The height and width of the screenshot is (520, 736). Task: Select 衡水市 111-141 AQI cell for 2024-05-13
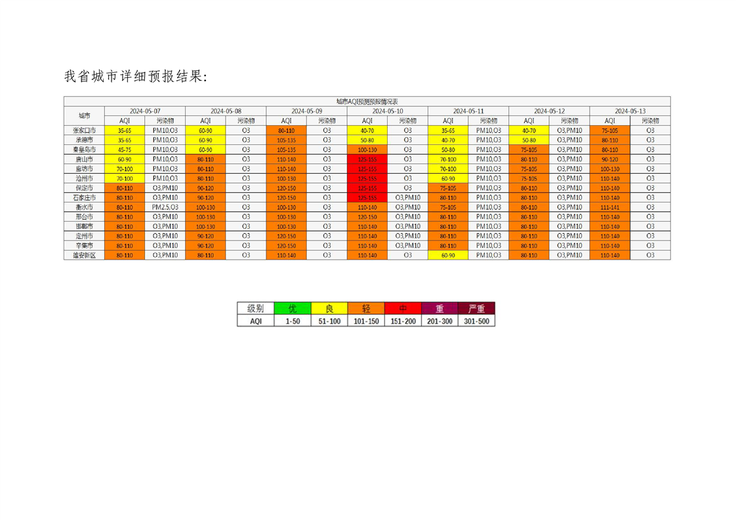pos(609,207)
